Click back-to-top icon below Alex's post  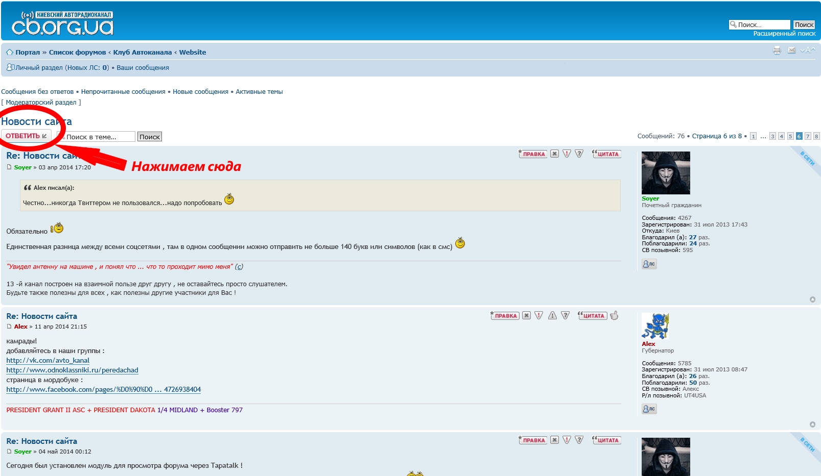(812, 424)
